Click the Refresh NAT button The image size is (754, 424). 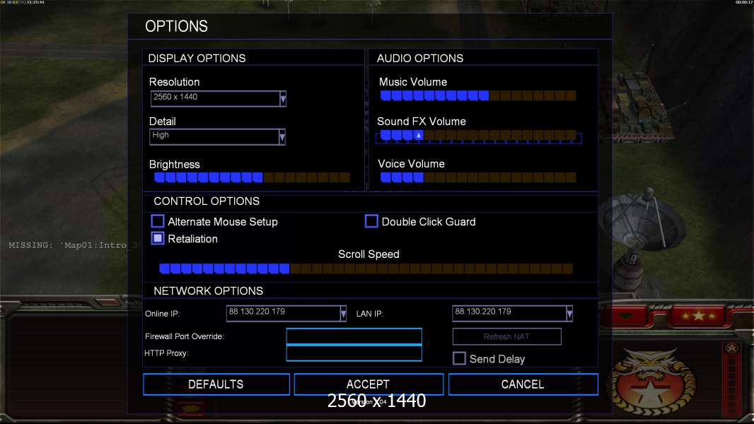(x=507, y=336)
